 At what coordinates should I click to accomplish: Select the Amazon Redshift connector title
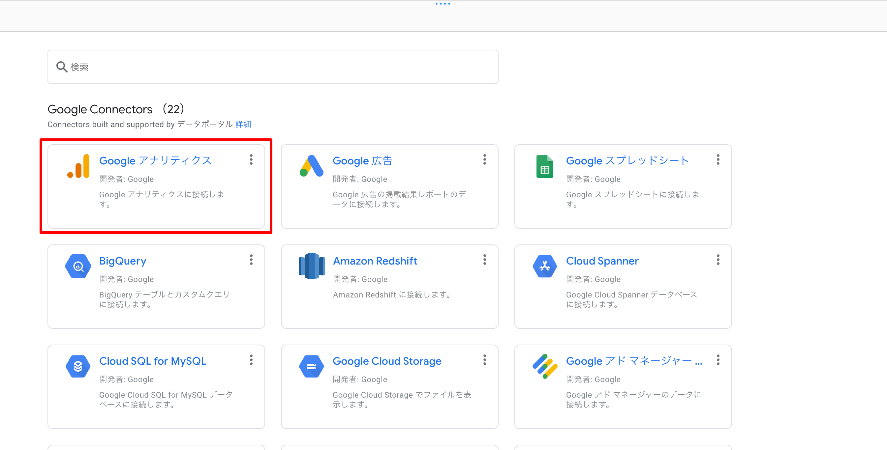click(x=375, y=261)
